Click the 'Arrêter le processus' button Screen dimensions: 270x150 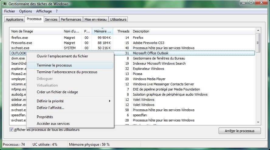[x=240, y=131]
